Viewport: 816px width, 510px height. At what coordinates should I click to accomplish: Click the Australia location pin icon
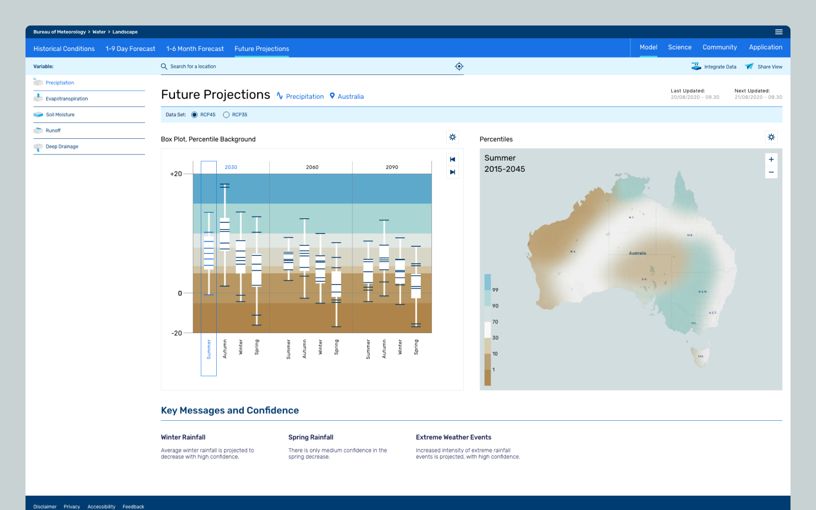[x=332, y=95]
